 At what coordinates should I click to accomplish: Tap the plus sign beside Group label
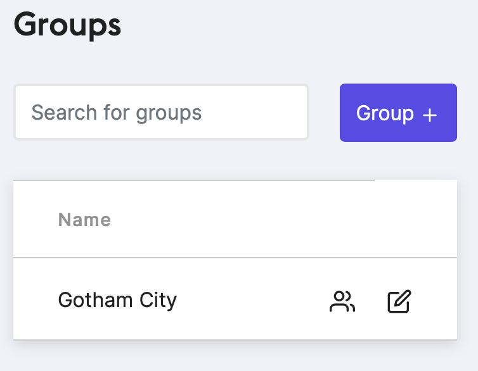pyautogui.click(x=430, y=115)
